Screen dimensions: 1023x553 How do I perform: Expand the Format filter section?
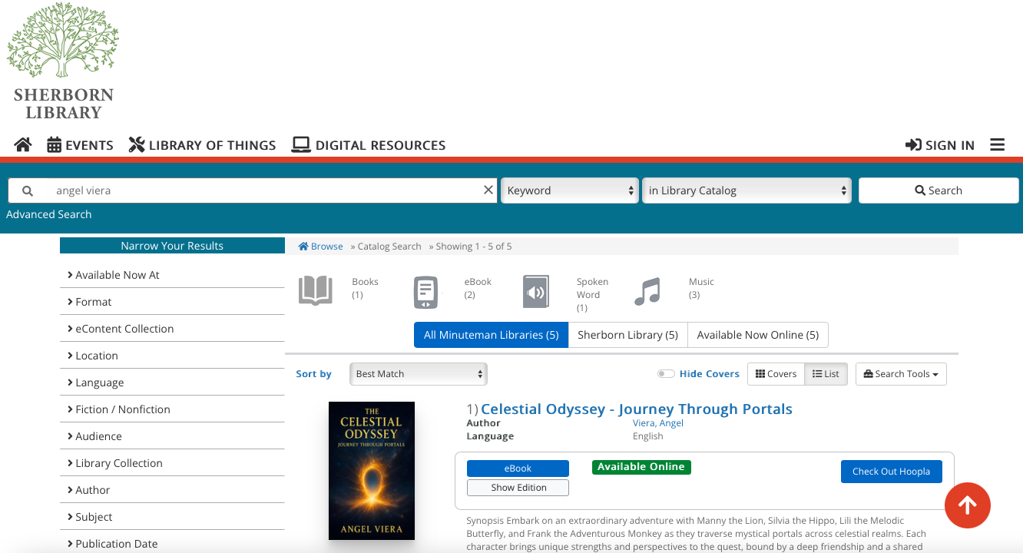click(x=94, y=302)
